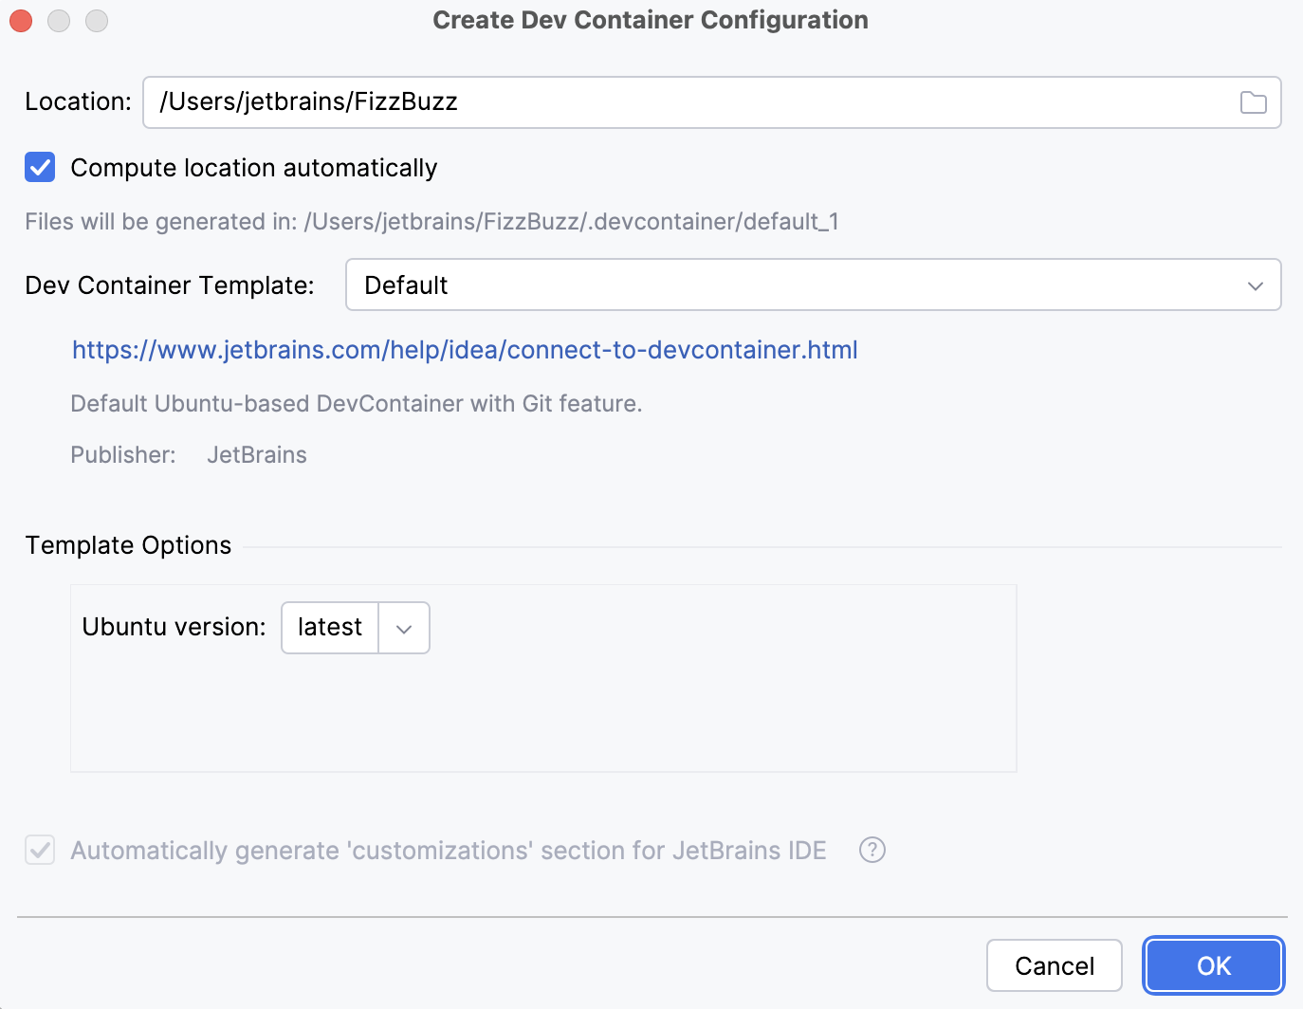Open the connect-to-devcontainer help link
This screenshot has width=1303, height=1009.
coord(464,350)
